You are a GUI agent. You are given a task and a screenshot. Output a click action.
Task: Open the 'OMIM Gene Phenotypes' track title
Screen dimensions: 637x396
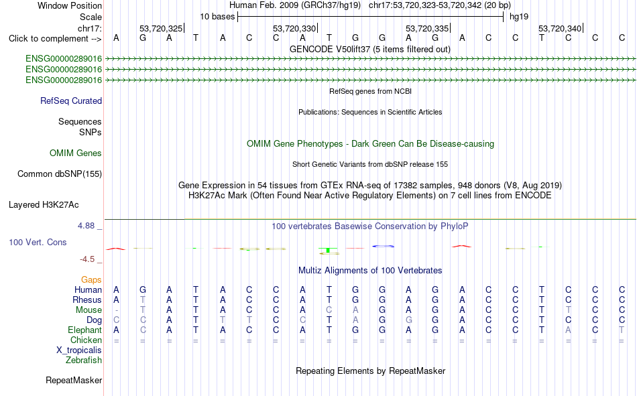[370, 144]
